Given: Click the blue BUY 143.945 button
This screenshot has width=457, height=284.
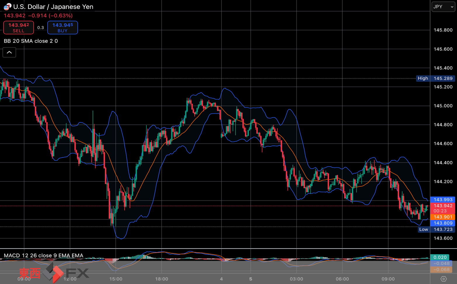Looking at the screenshot, I should (63, 28).
